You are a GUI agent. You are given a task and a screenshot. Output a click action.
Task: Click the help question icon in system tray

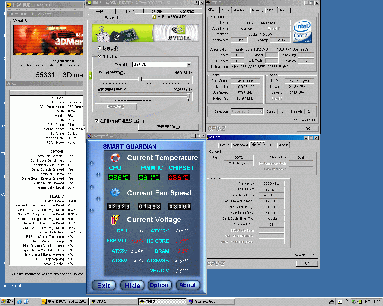340,302
